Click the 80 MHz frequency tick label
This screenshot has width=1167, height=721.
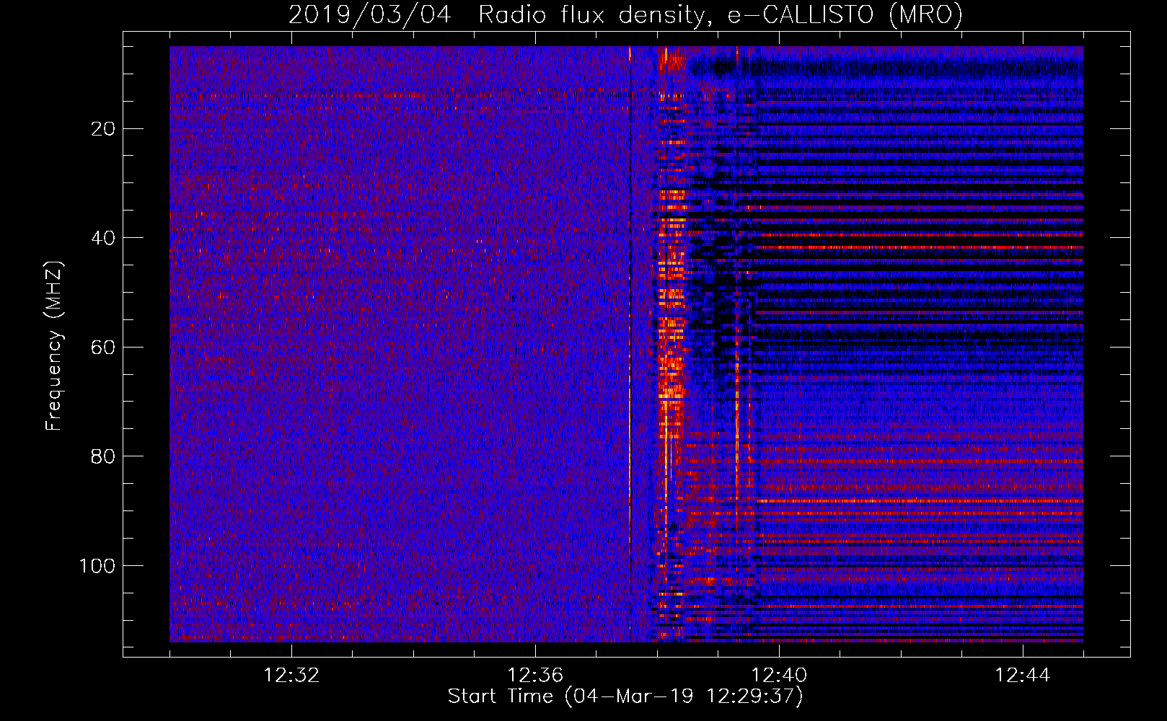(x=104, y=456)
